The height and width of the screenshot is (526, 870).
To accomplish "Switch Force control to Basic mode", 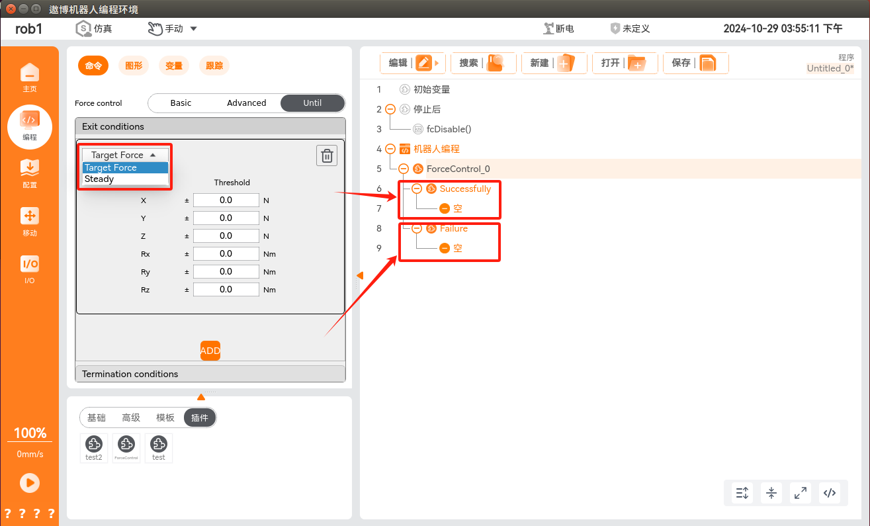I will pyautogui.click(x=181, y=103).
